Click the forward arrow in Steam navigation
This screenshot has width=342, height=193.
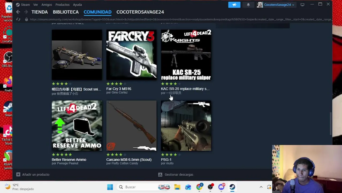pos(26,12)
